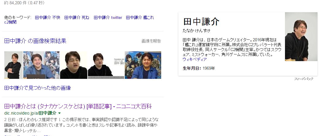This screenshot has height=136, width=334.
Task: Open the knowledge panel portrait photo
Action: click(301, 37)
